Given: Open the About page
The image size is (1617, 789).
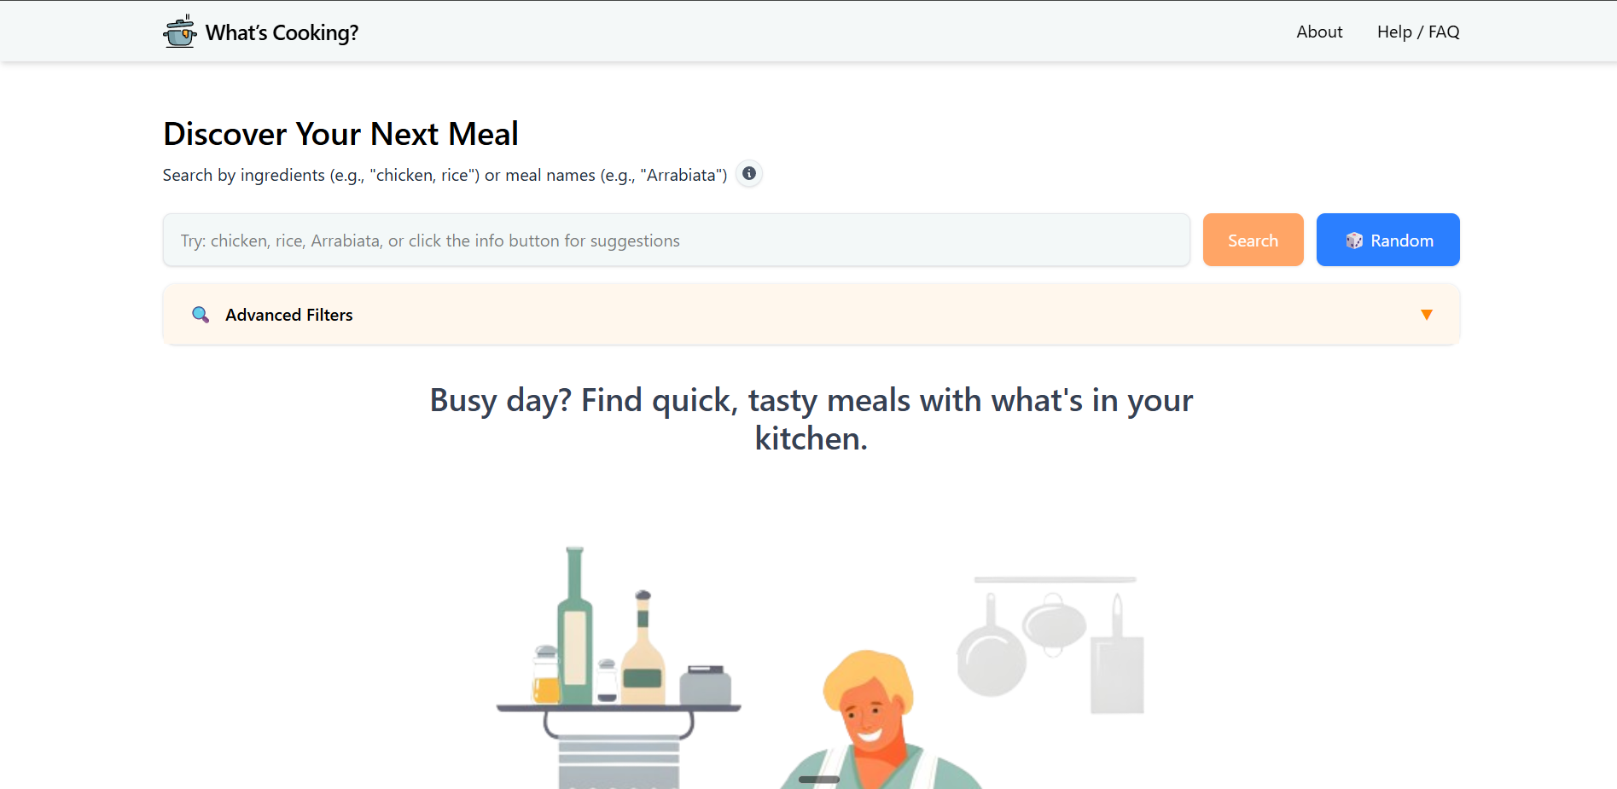Looking at the screenshot, I should pyautogui.click(x=1319, y=32).
